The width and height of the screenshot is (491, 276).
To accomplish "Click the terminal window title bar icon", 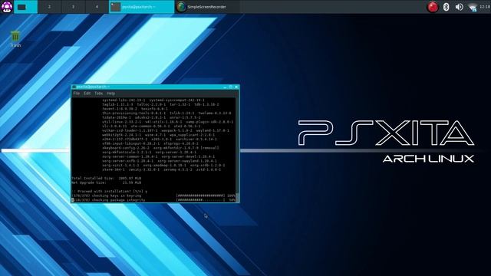I will (x=74, y=87).
